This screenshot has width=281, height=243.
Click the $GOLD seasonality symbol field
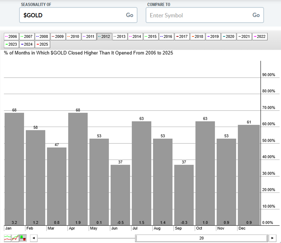(61, 15)
